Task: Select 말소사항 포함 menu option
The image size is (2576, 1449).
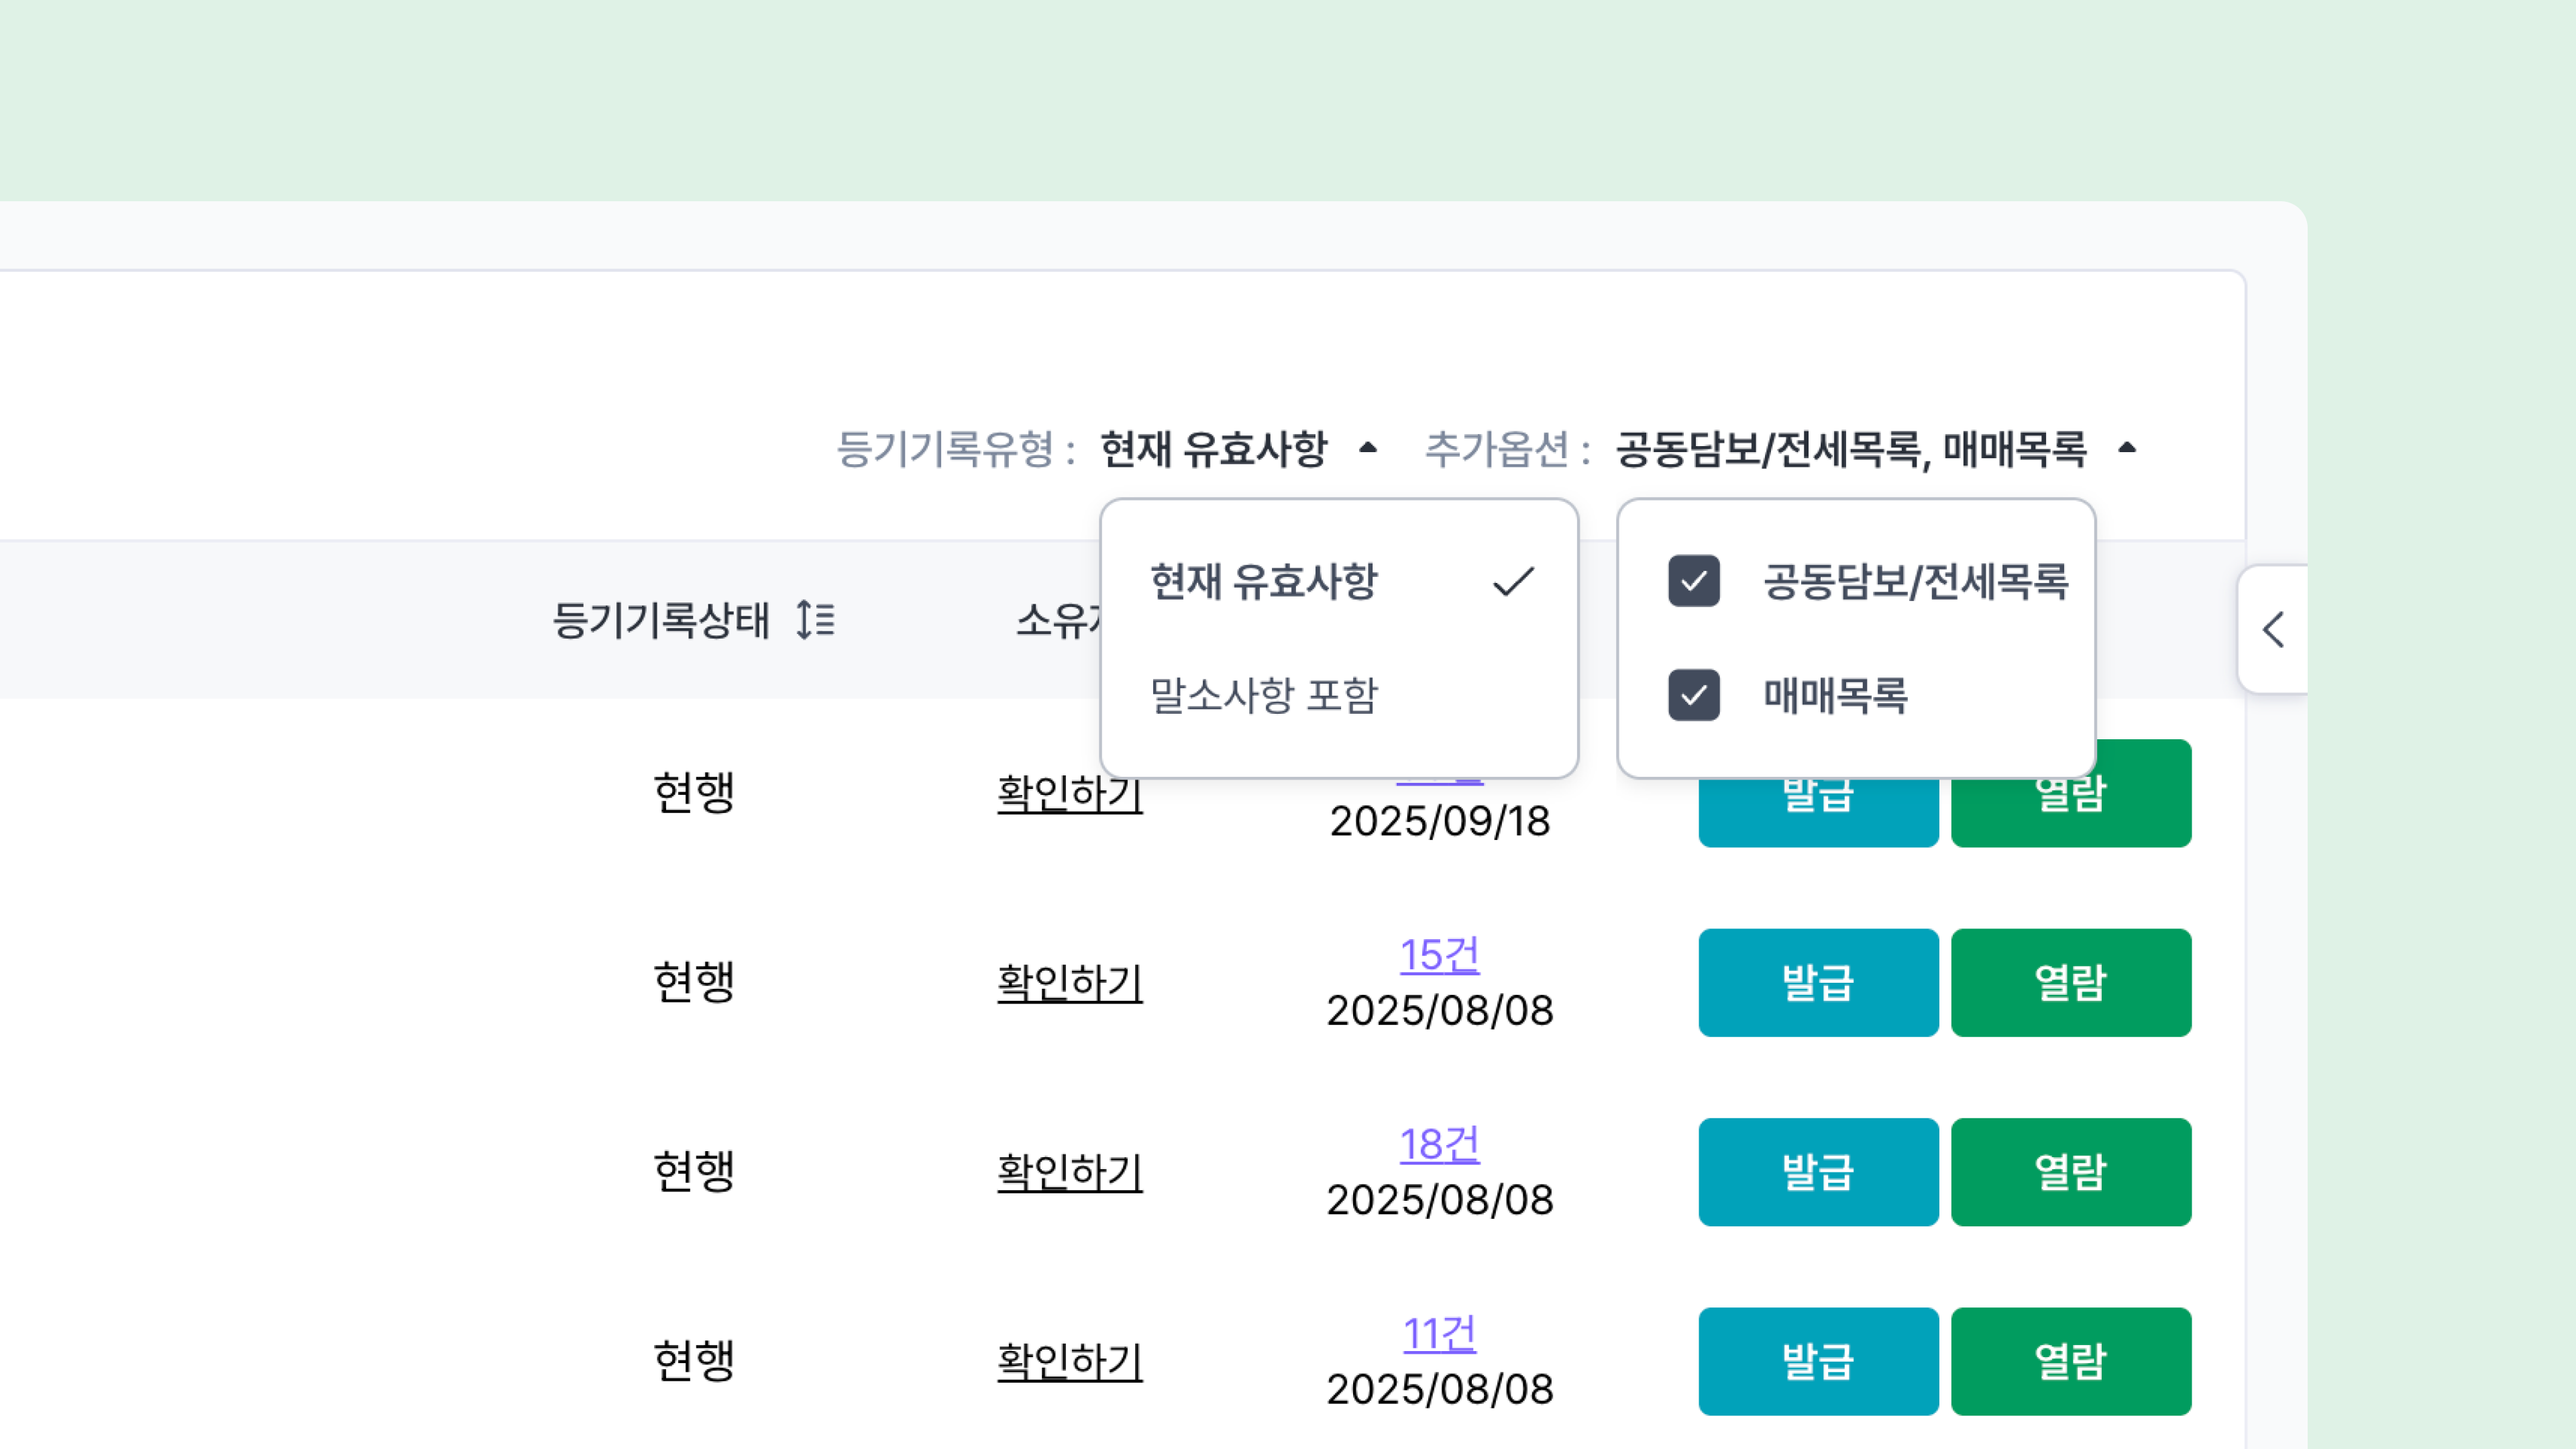Action: (x=1264, y=695)
